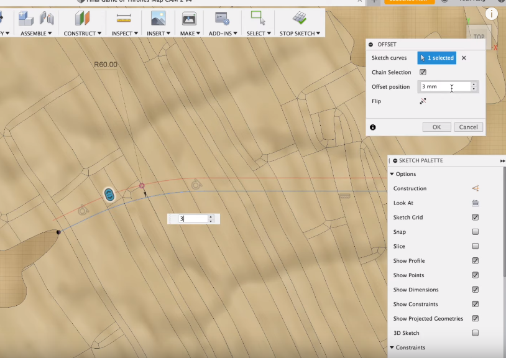Image resolution: width=506 pixels, height=358 pixels.
Task: Click the '1 selected' Sketch curves button
Action: click(x=437, y=58)
